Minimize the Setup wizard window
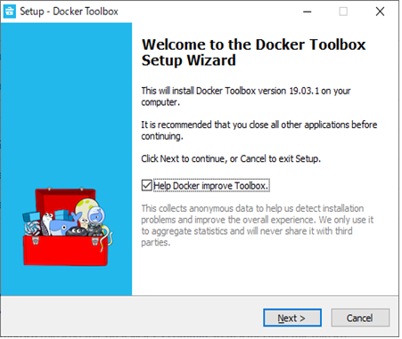This screenshot has height=339, width=402. pyautogui.click(x=308, y=12)
